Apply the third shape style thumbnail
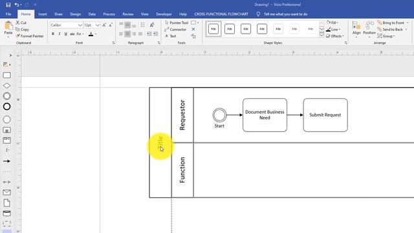This screenshot has width=414, height=233. (246, 28)
